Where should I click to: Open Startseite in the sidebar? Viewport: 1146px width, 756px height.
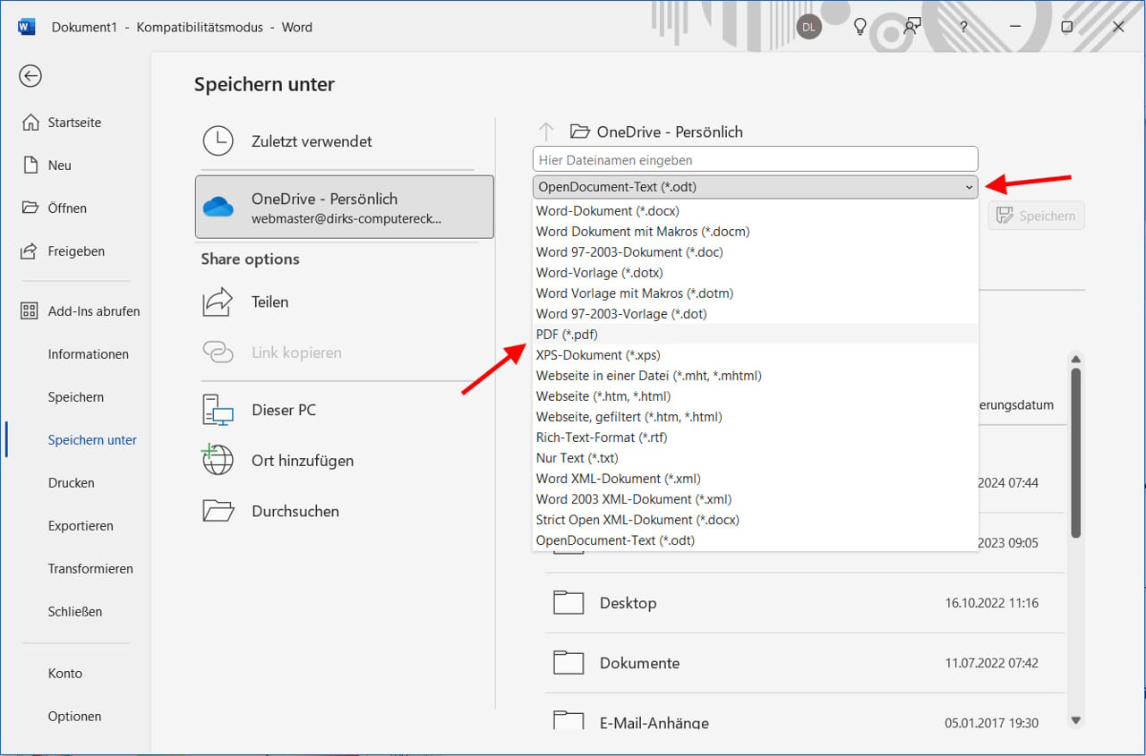[x=74, y=123]
